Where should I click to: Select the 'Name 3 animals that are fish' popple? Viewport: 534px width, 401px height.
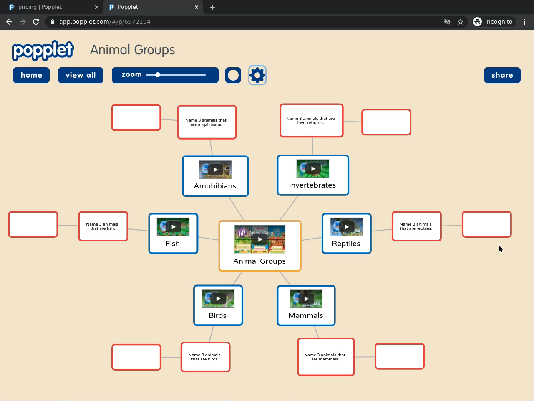point(103,226)
